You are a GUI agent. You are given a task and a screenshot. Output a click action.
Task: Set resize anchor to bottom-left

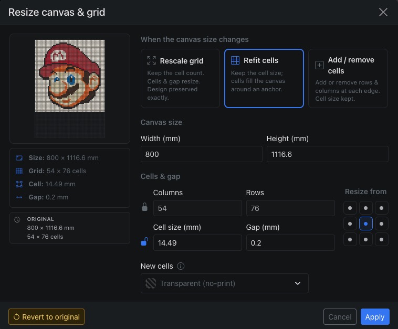click(350, 239)
